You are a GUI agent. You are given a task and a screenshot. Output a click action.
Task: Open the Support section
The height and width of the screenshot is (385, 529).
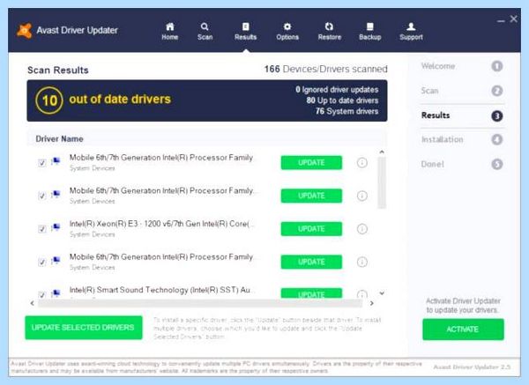pos(411,31)
